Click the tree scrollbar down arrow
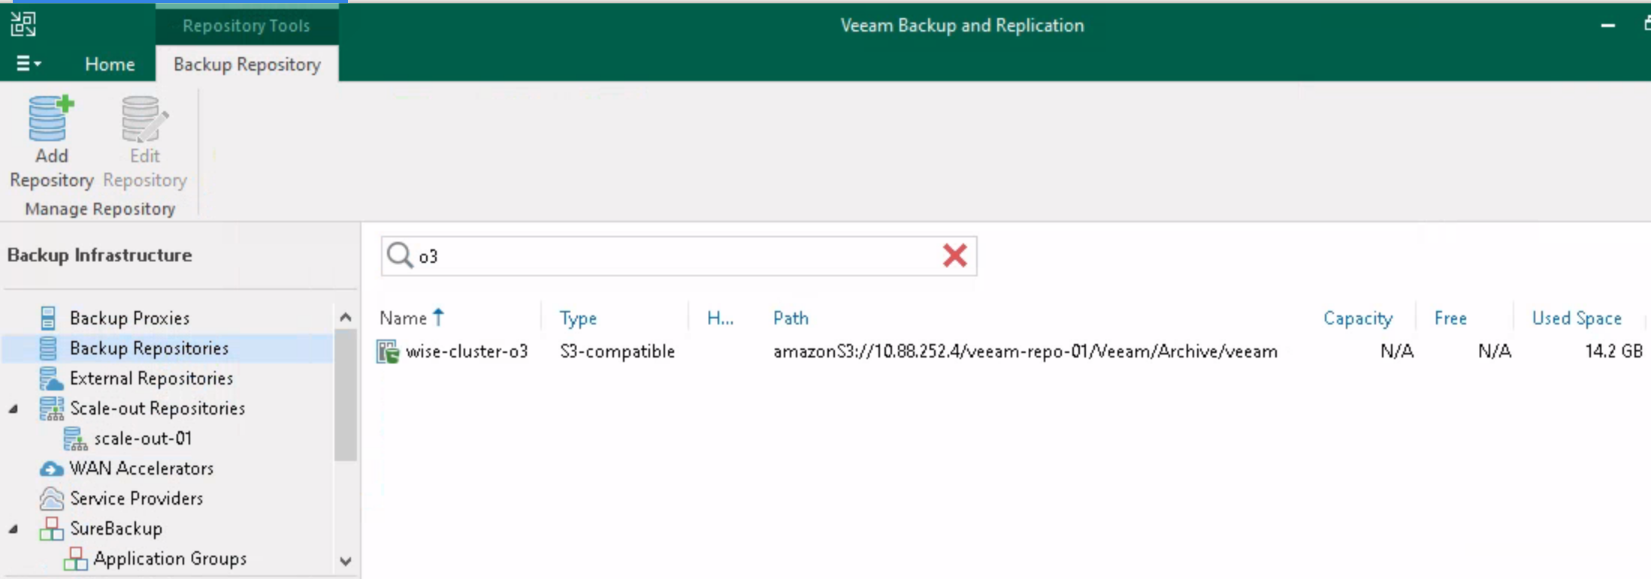Image resolution: width=1651 pixels, height=579 pixels. (x=345, y=561)
